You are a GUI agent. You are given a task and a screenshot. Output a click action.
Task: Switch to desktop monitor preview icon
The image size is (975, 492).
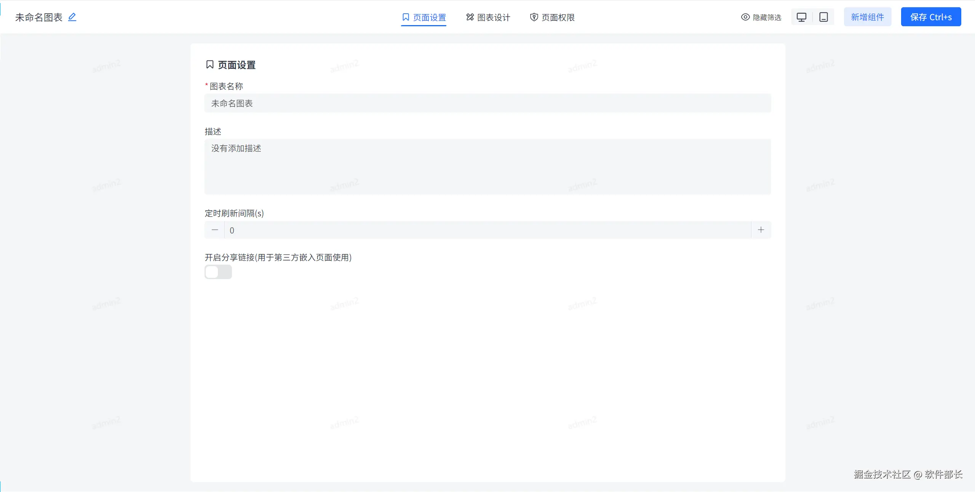pyautogui.click(x=801, y=17)
